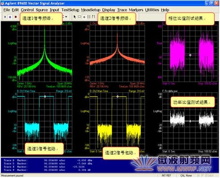
Task: Click the red record button
Action: click(16, 17)
